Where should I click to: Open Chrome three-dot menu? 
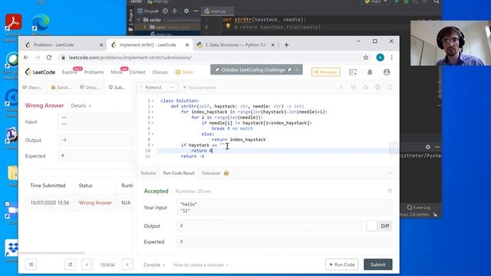(x=391, y=58)
